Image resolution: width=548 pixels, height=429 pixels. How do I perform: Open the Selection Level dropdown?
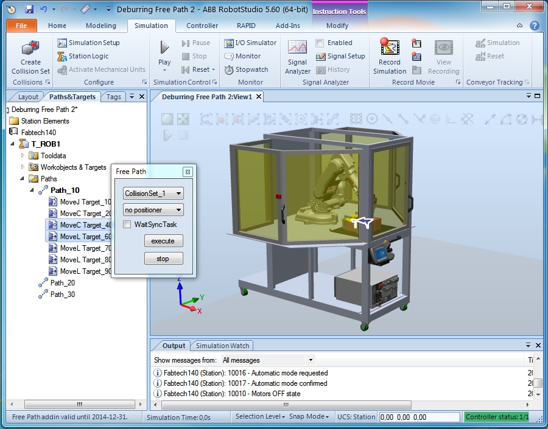260,417
